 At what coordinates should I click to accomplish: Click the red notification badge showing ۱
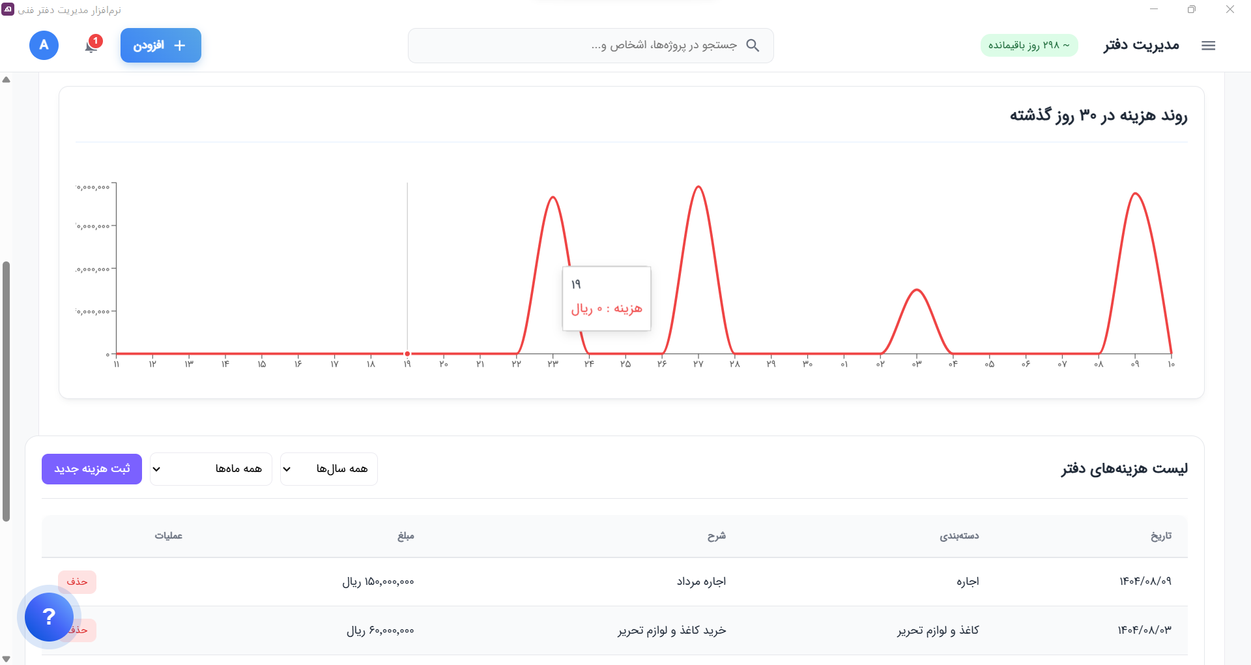pos(96,40)
